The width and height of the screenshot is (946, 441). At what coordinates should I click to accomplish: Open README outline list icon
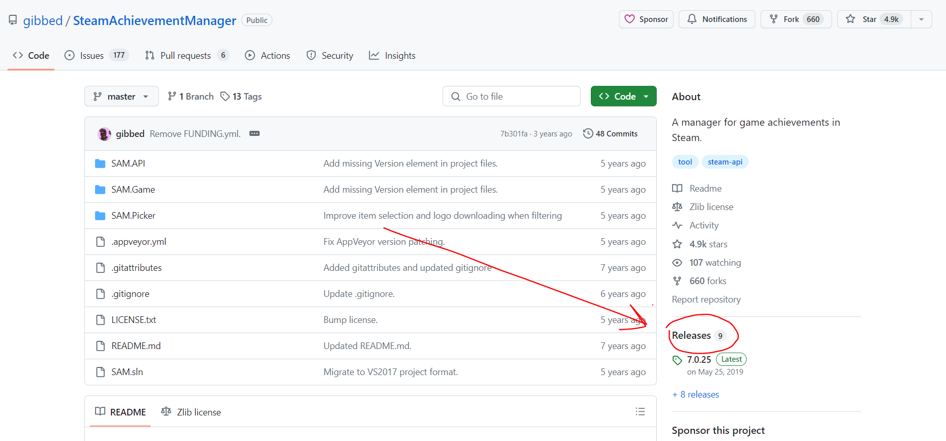point(640,412)
